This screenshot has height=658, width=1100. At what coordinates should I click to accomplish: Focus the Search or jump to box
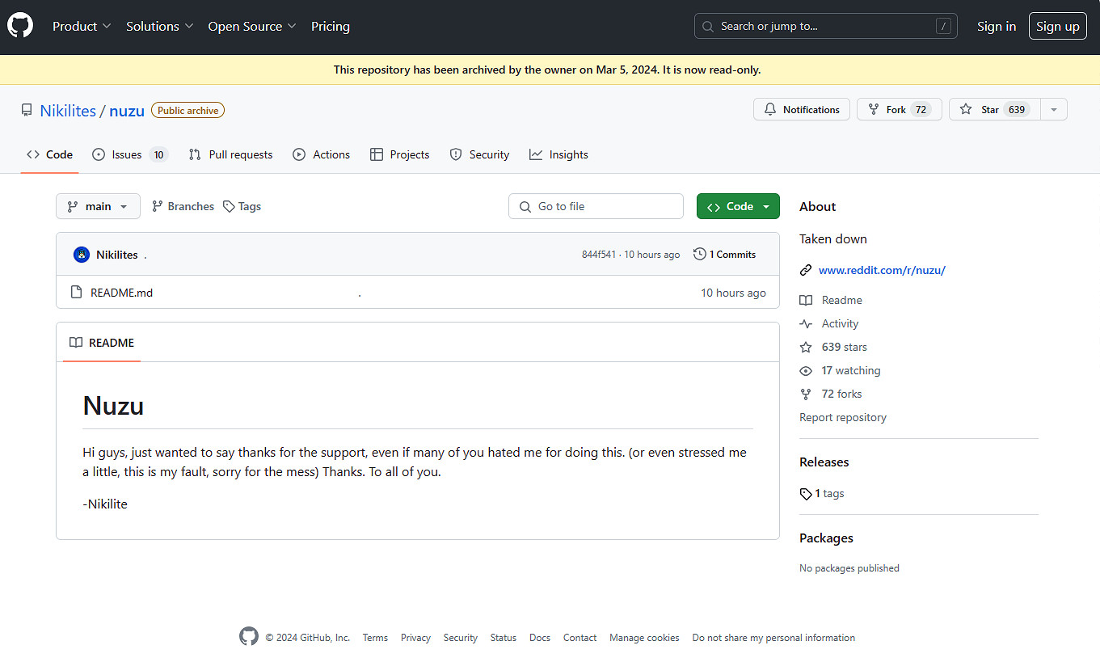(x=825, y=27)
